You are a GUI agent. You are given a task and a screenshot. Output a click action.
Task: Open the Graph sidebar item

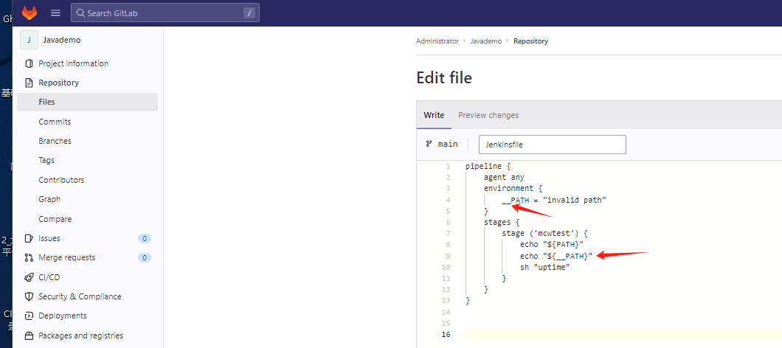49,199
